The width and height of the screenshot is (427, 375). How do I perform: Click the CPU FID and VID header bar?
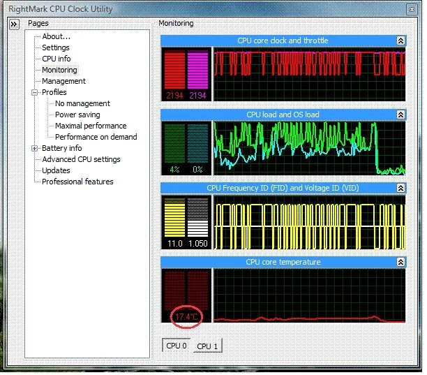[x=283, y=188]
